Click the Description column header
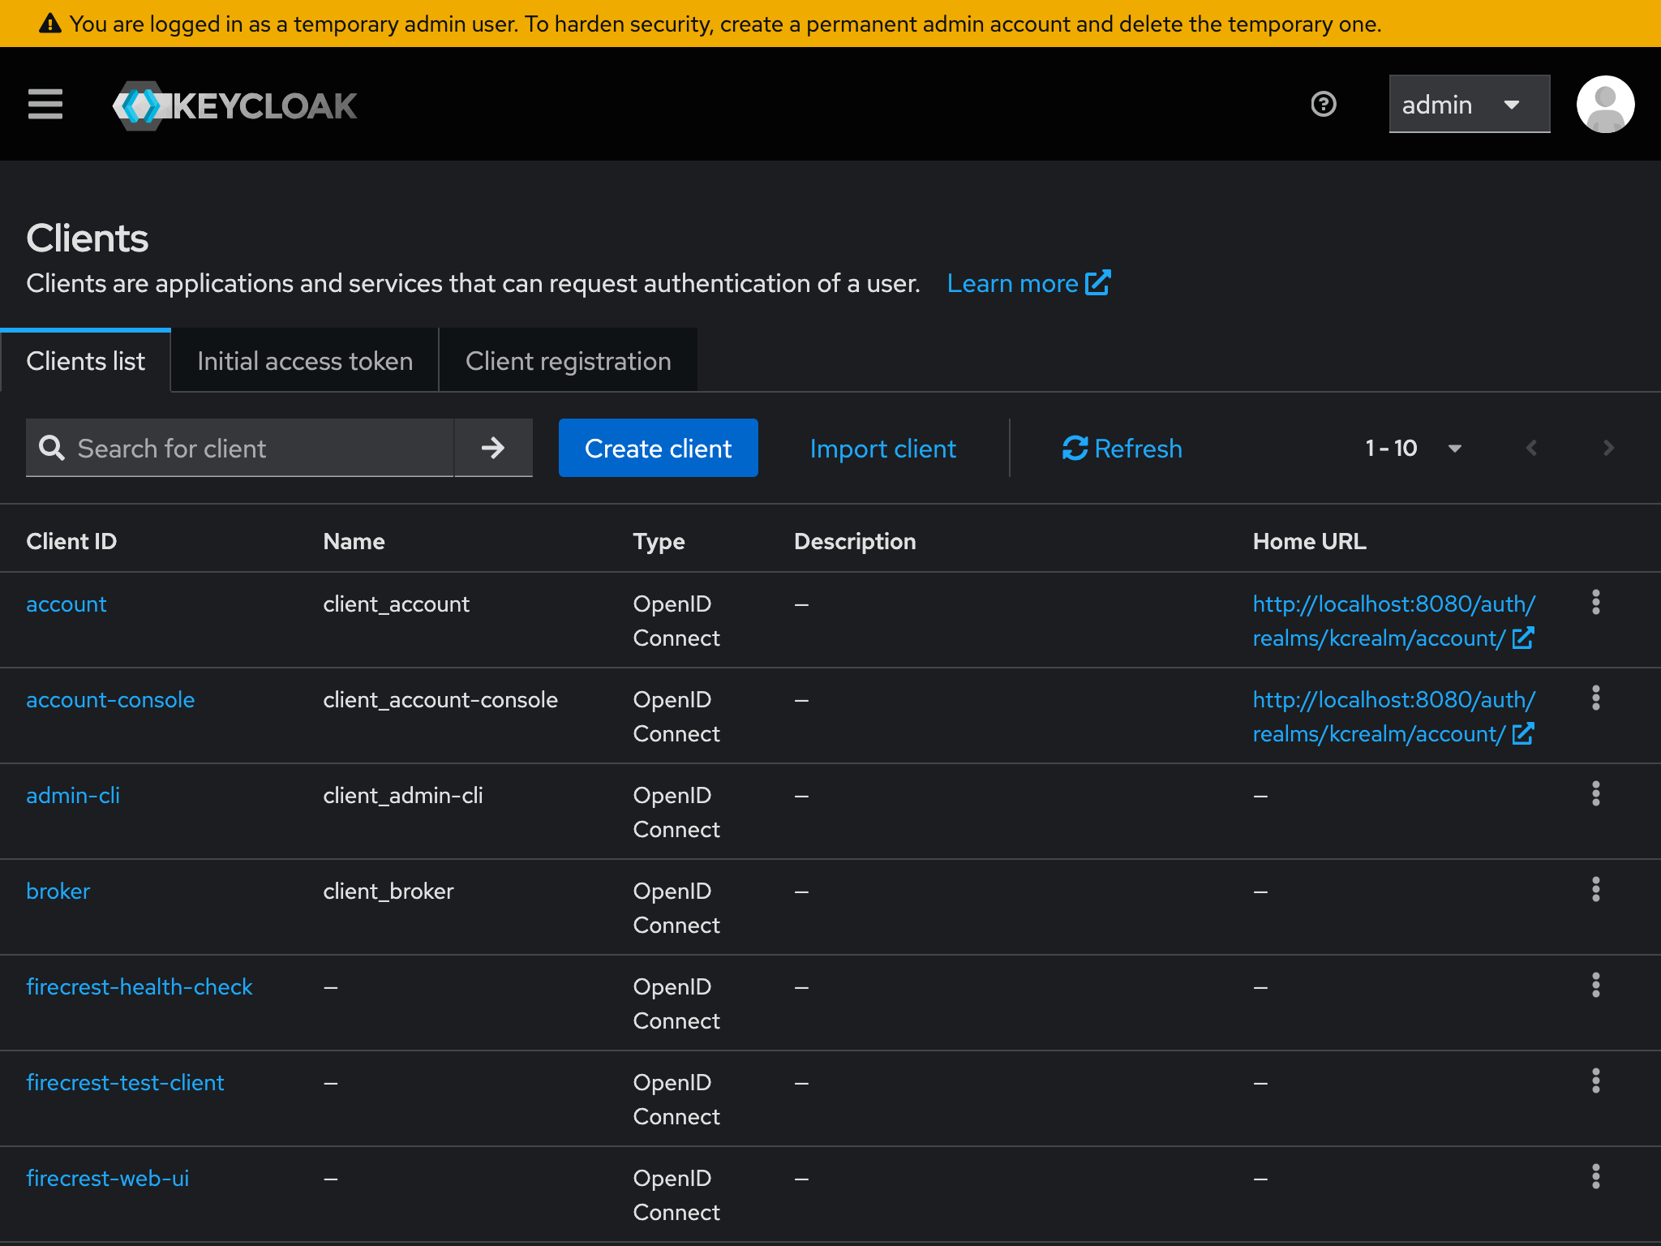The width and height of the screenshot is (1661, 1246). tap(855, 541)
